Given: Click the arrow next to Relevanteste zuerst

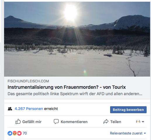Looking at the screenshot, I should pos(145,133).
